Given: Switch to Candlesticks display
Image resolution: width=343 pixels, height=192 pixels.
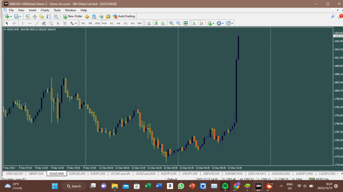Looking at the screenshot, I should [156, 23].
